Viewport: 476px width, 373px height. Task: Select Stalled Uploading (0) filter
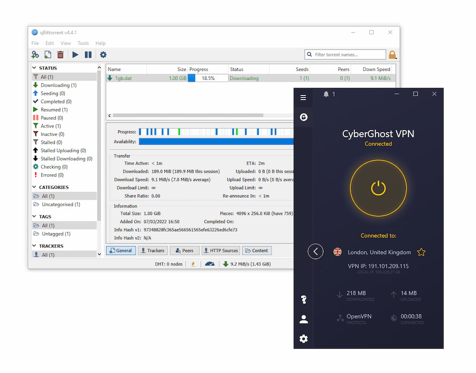click(63, 150)
